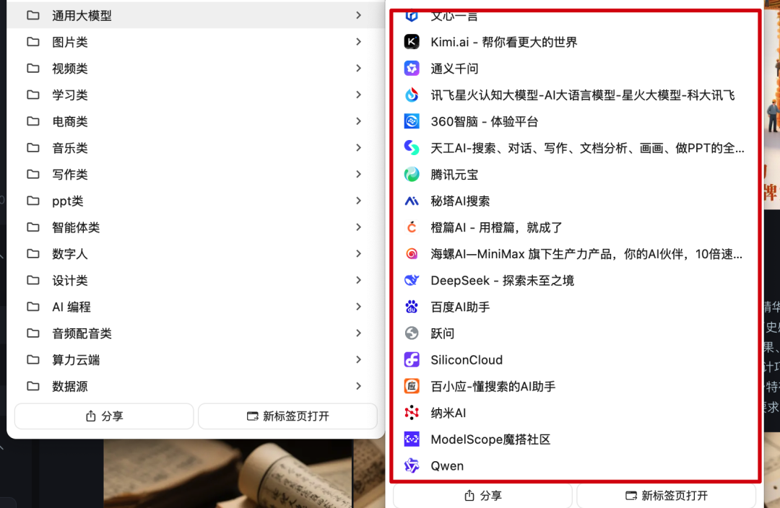This screenshot has height=508, width=780.
Task: Click the SiliconCloud favicon icon
Action: [412, 359]
